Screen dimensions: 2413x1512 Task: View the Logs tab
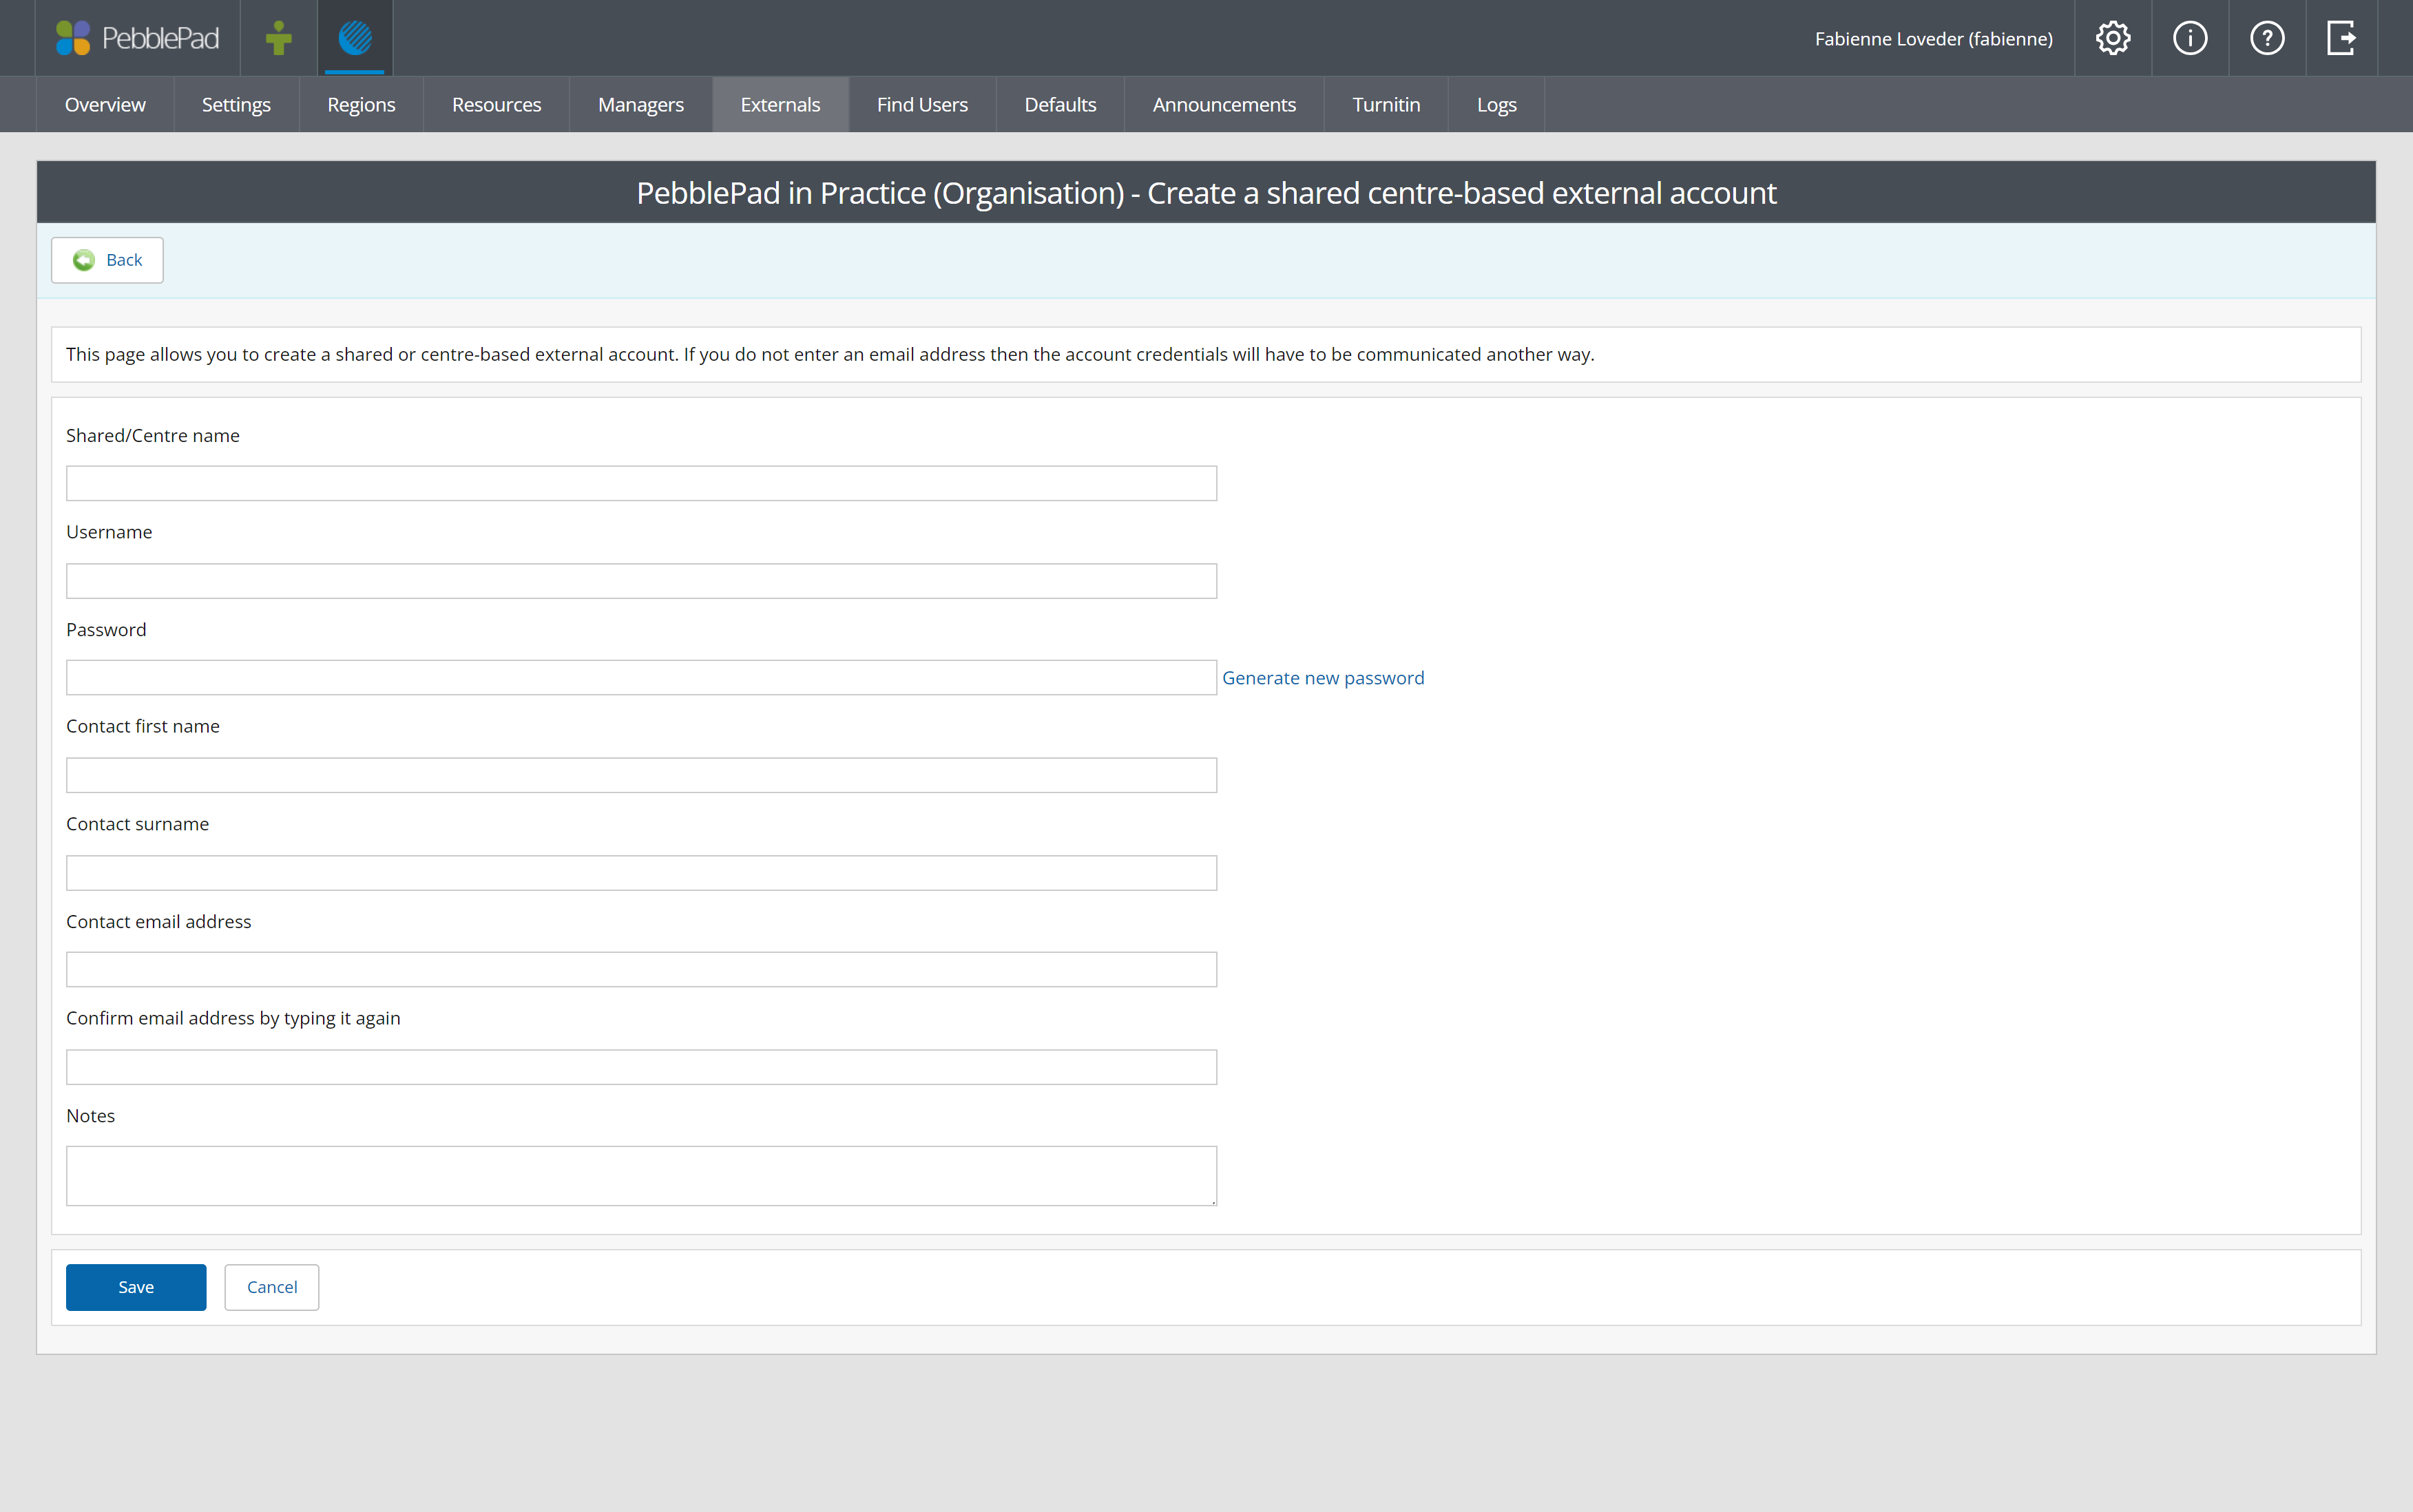coord(1496,105)
